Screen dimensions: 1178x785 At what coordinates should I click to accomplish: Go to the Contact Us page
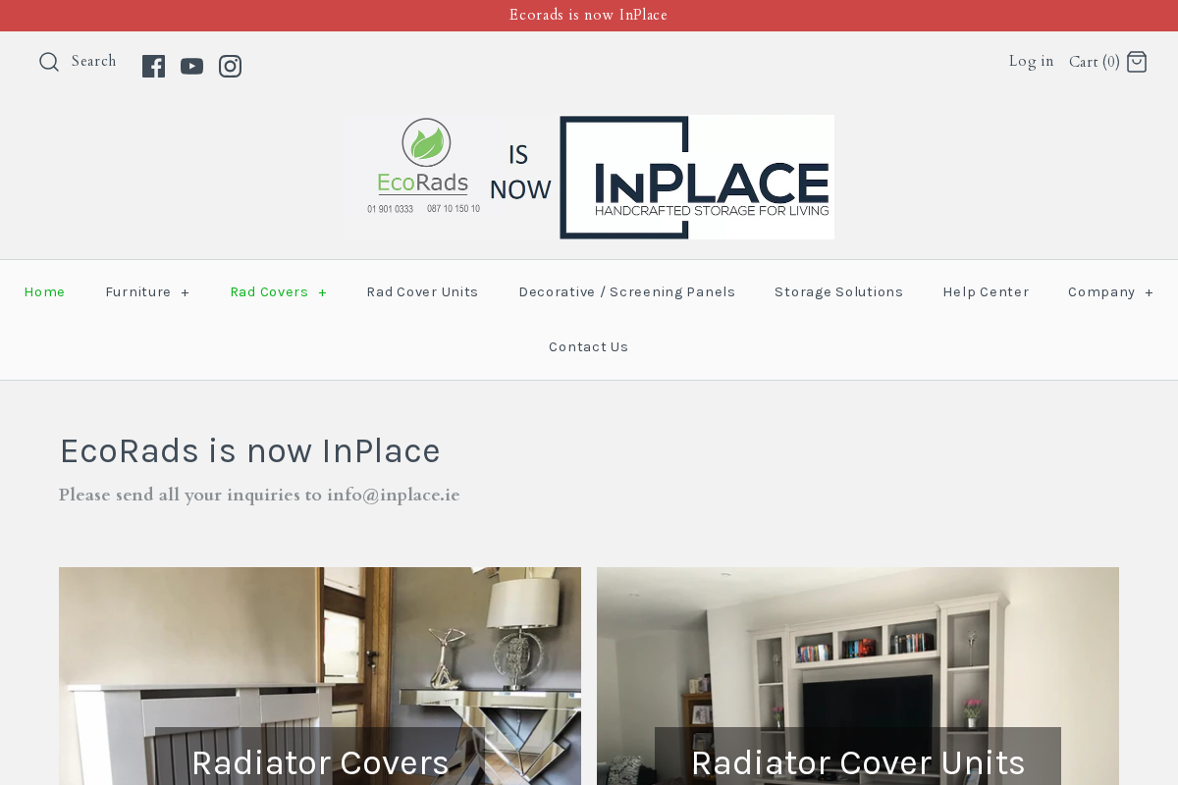[x=589, y=346]
